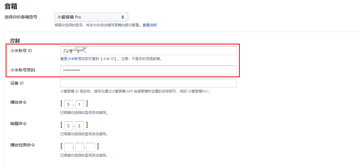Focus the 小米账号 ID input field

pos(148,51)
